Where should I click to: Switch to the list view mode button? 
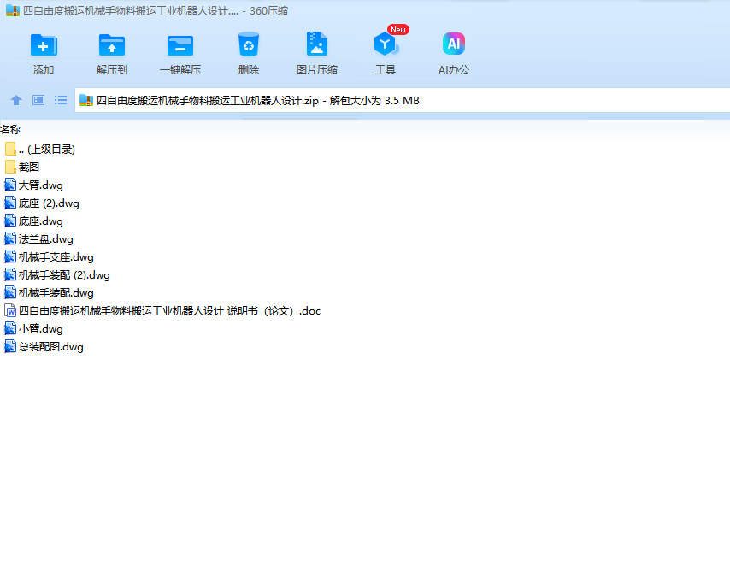61,100
